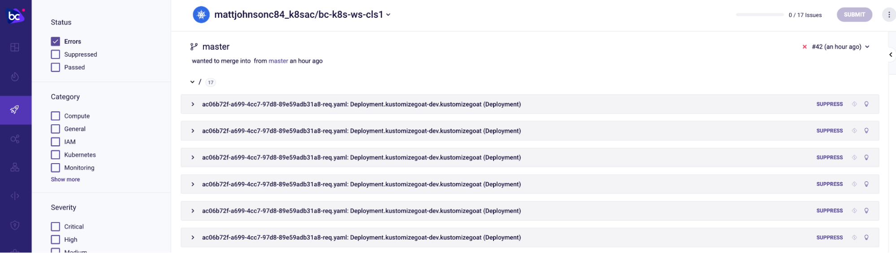
Task: Open the shield icon in sidebar
Action: click(15, 225)
